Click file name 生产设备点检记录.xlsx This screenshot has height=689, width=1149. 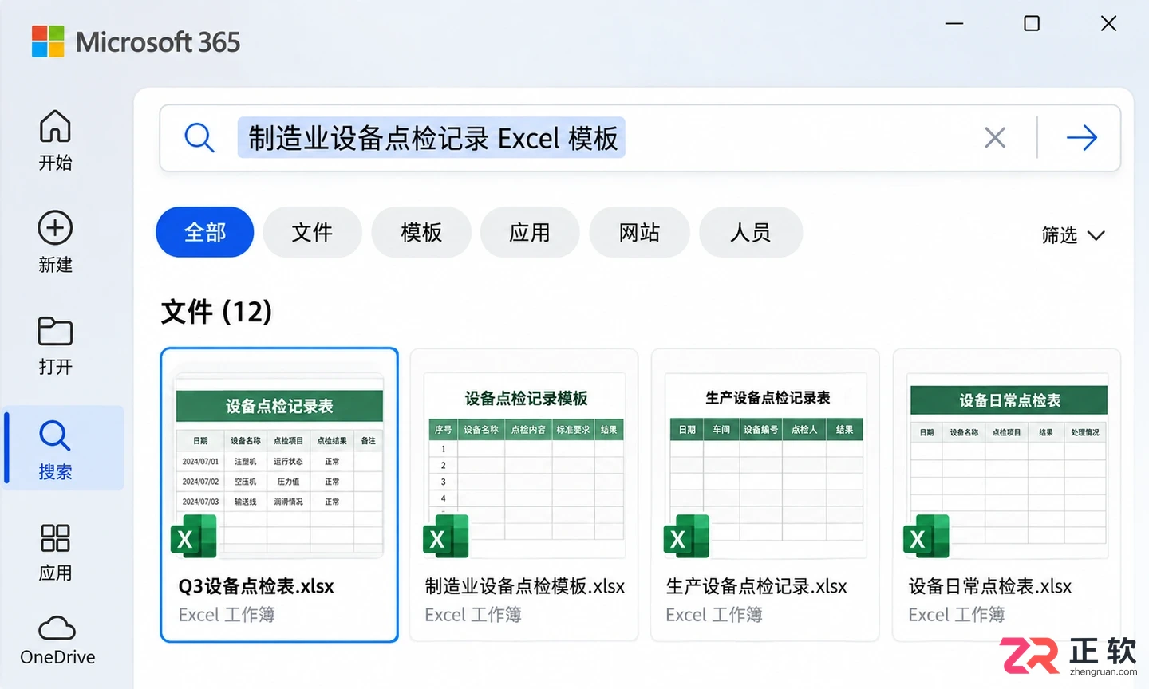click(756, 586)
